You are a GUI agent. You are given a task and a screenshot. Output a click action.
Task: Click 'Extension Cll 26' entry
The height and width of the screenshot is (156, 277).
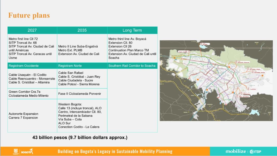point(120,46)
